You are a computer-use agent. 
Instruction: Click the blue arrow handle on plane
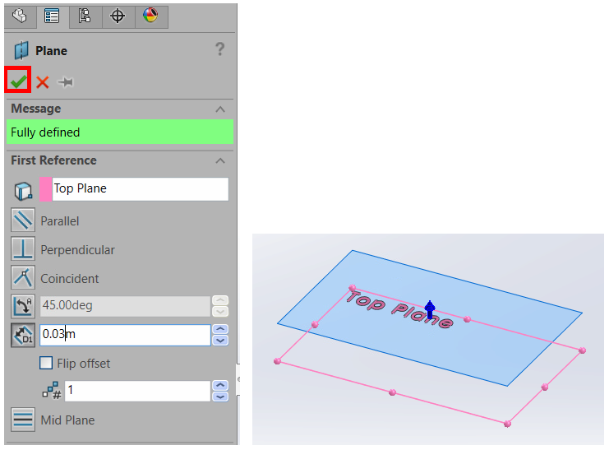coord(429,310)
